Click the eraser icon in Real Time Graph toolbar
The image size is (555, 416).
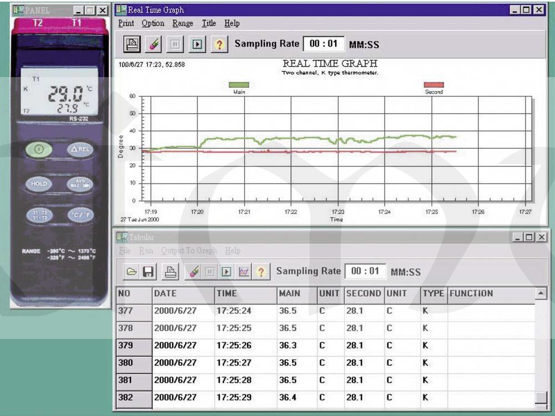point(154,44)
